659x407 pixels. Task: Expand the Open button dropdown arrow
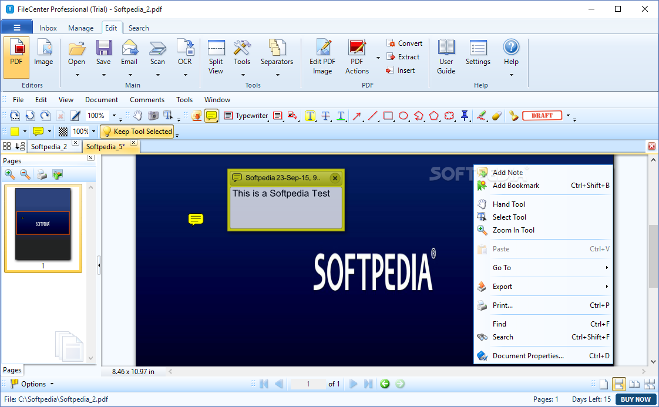[x=77, y=75]
